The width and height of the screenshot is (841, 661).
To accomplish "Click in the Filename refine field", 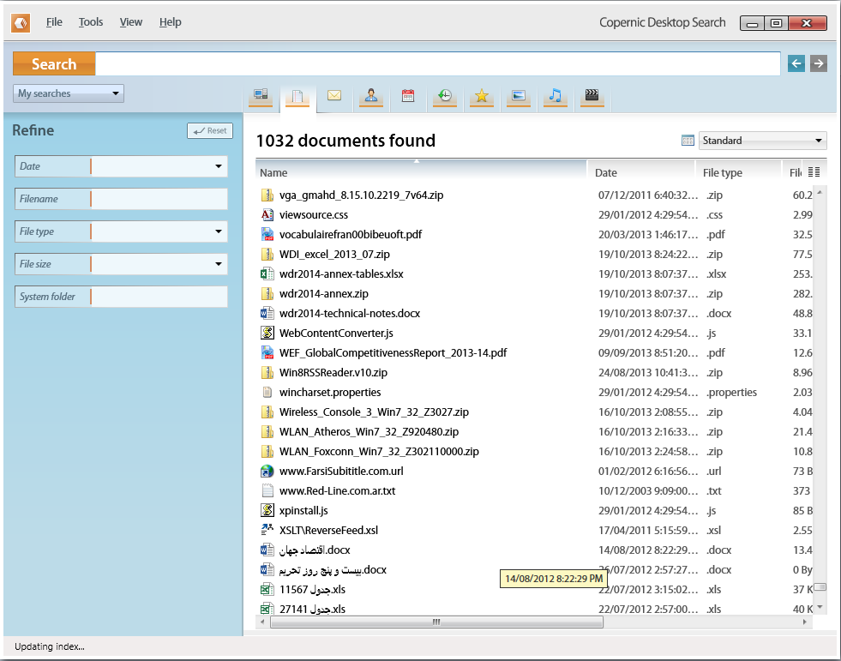I will coord(159,199).
